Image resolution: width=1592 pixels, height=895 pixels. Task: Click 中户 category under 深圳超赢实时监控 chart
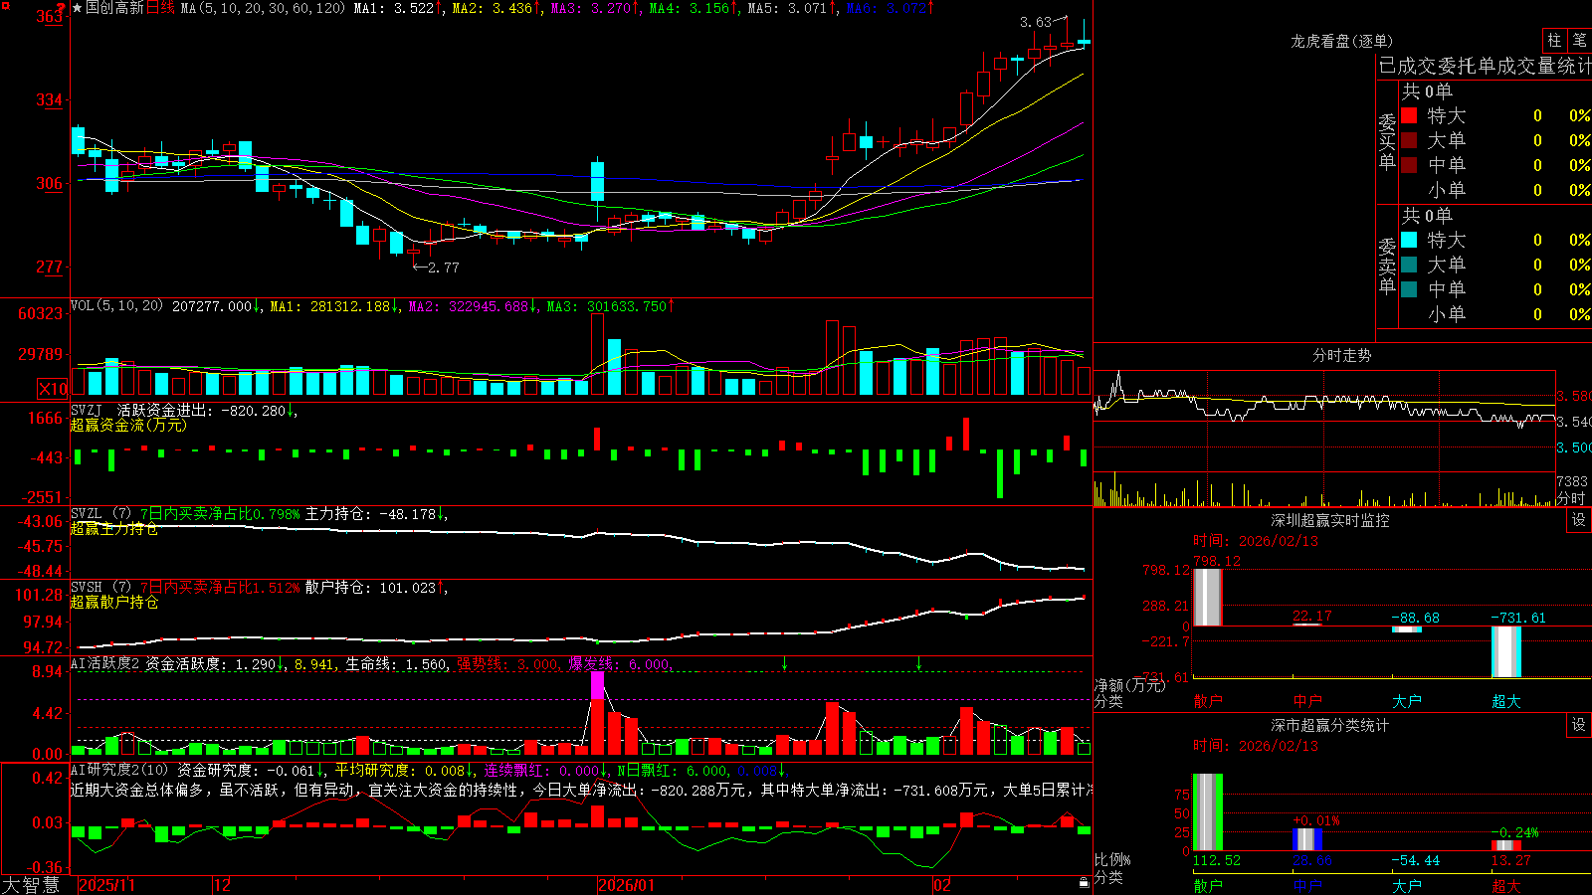1307,701
